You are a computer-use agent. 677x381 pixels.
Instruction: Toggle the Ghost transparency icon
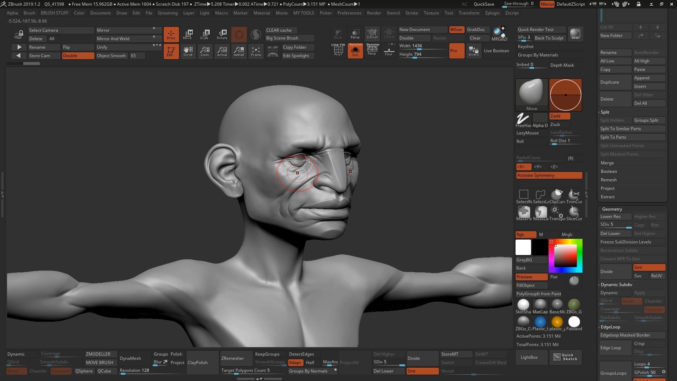(338, 34)
